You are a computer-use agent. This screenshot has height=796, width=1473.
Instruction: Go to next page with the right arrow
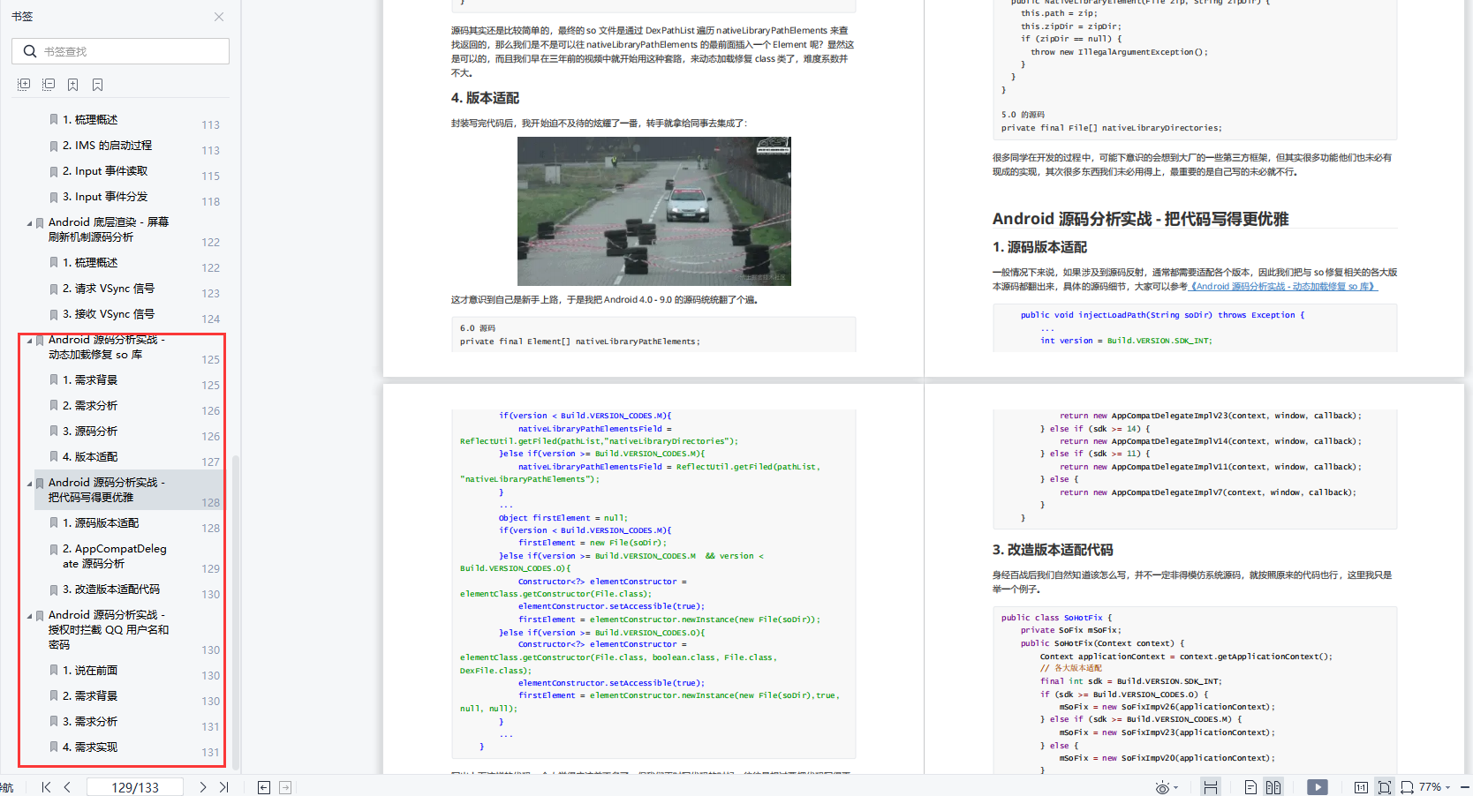pyautogui.click(x=203, y=787)
